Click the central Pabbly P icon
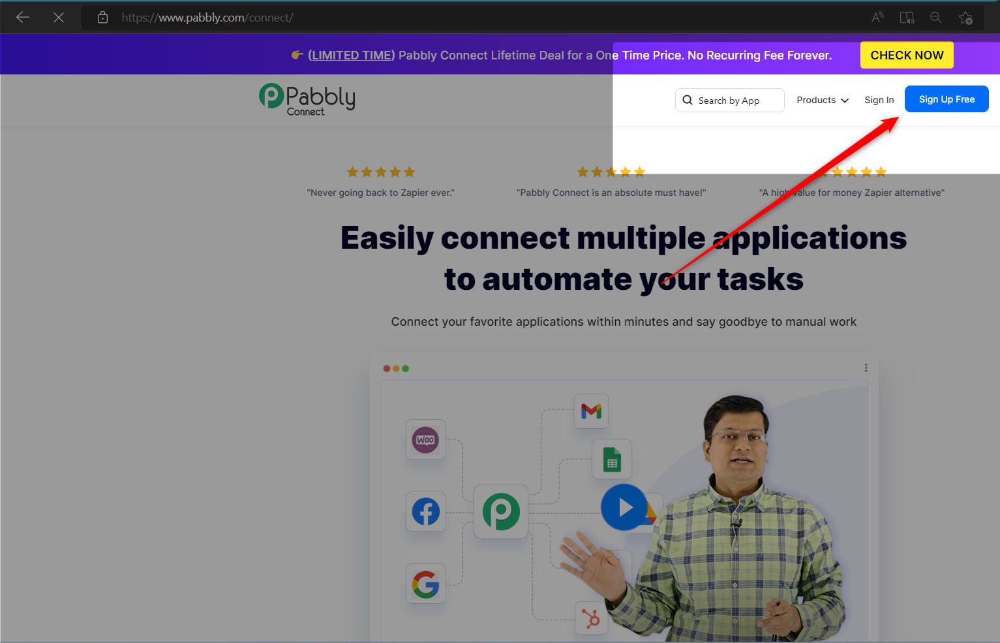 point(501,511)
